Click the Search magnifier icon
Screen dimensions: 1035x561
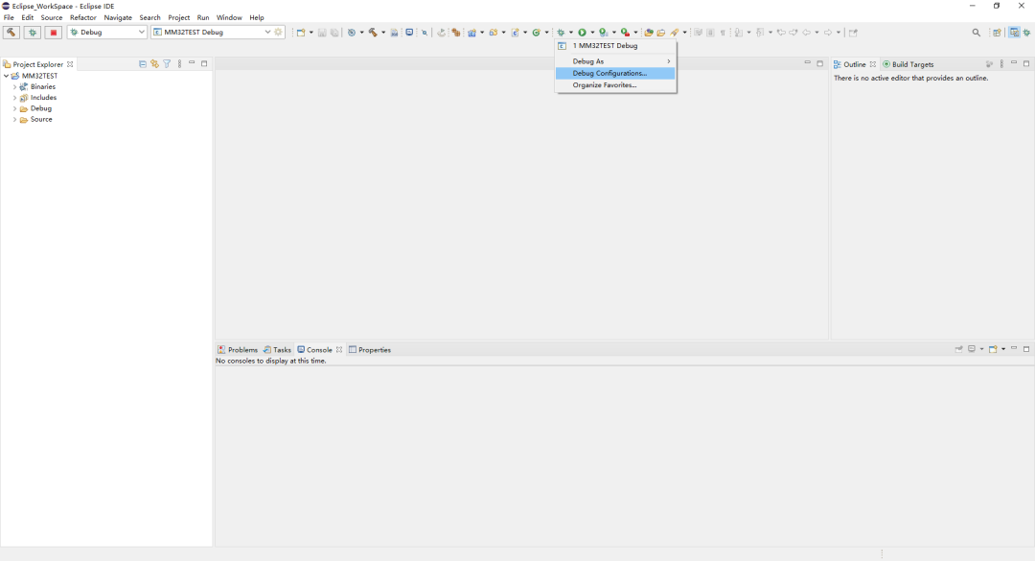pos(977,33)
